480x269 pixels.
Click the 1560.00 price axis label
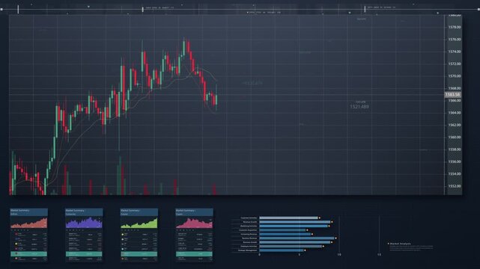[455, 137]
